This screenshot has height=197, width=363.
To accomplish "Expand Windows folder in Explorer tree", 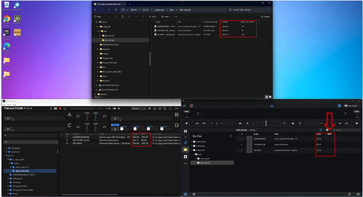I will tap(98, 81).
